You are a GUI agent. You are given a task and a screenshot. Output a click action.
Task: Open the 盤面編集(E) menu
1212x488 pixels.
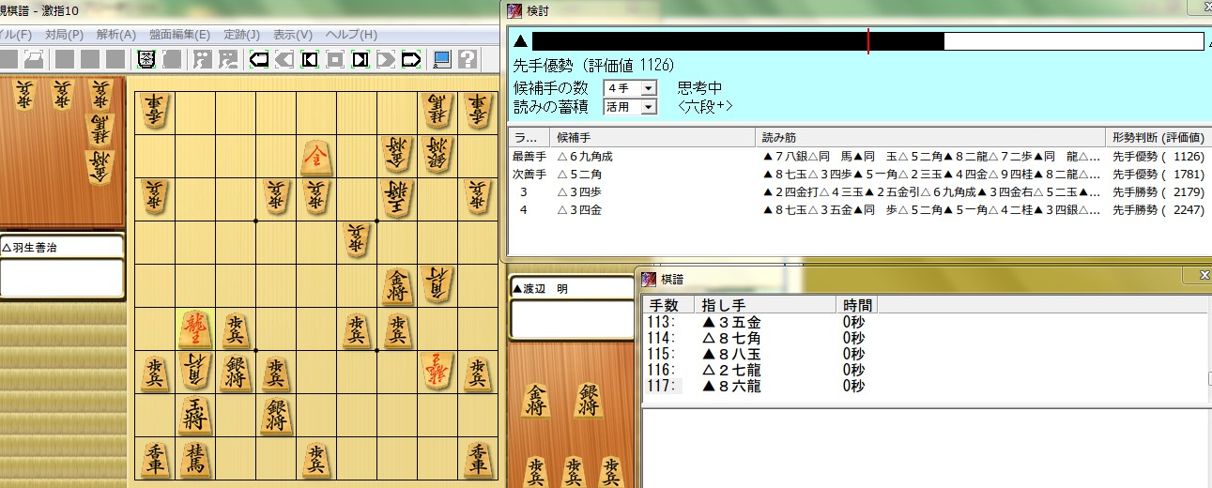click(179, 35)
